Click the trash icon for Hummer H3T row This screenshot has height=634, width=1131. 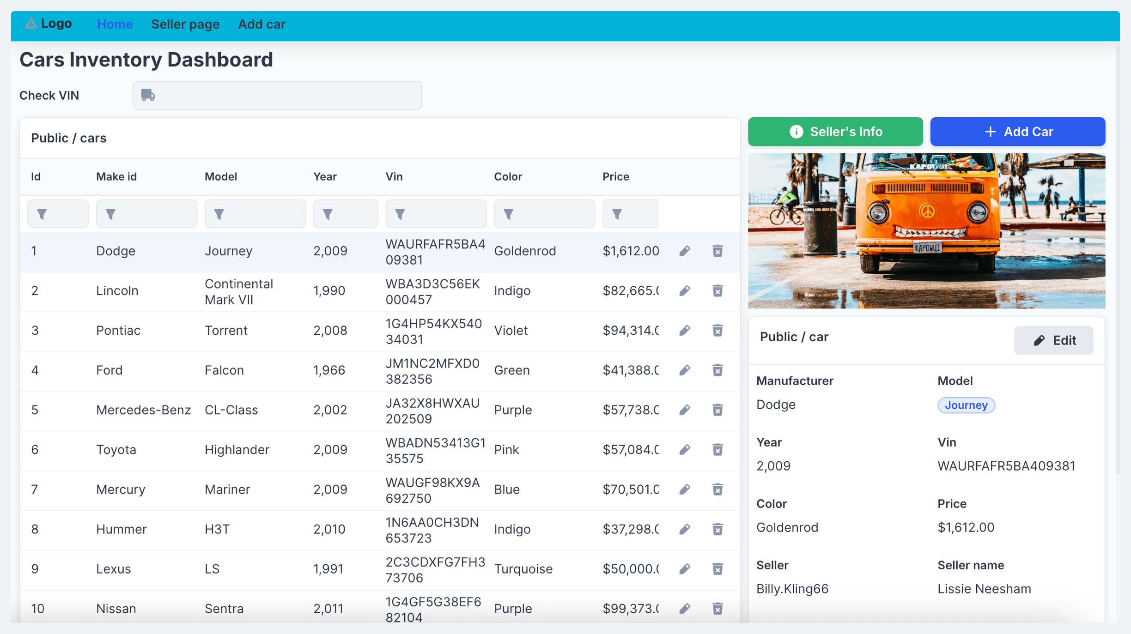[x=718, y=529]
